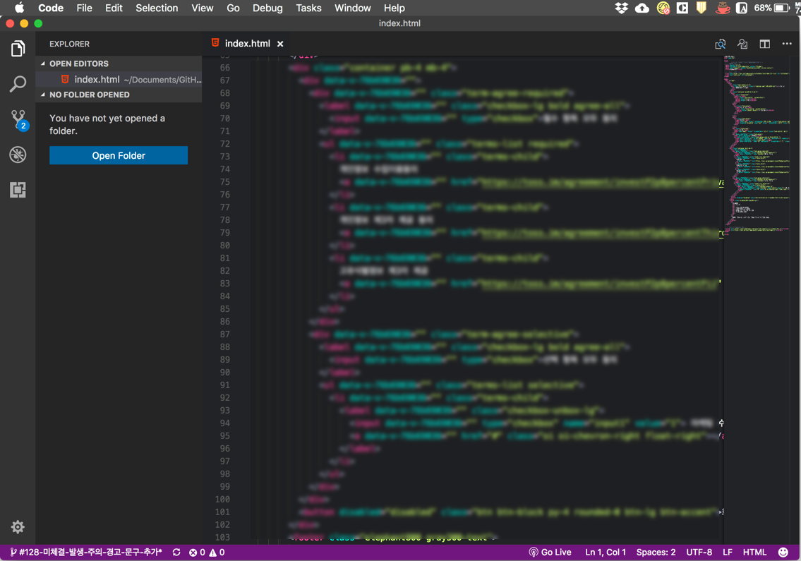Open the Debug view in activity bar

(18, 155)
